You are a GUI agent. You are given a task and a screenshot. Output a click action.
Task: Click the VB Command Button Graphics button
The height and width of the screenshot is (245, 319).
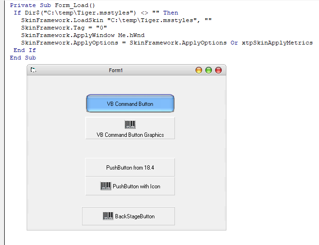click(130, 128)
